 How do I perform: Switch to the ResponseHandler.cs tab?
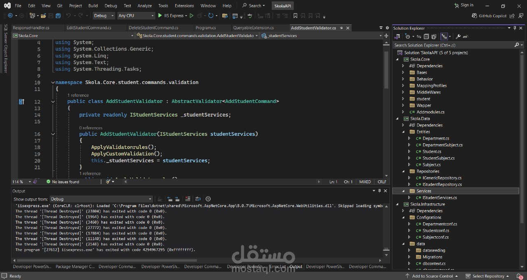point(31,28)
